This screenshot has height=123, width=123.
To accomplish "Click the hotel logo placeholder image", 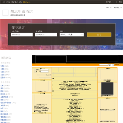I will pos(5,13).
